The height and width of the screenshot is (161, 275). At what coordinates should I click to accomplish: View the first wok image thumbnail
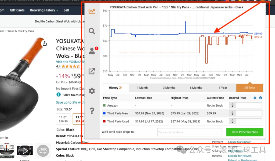pyautogui.click(x=7, y=151)
